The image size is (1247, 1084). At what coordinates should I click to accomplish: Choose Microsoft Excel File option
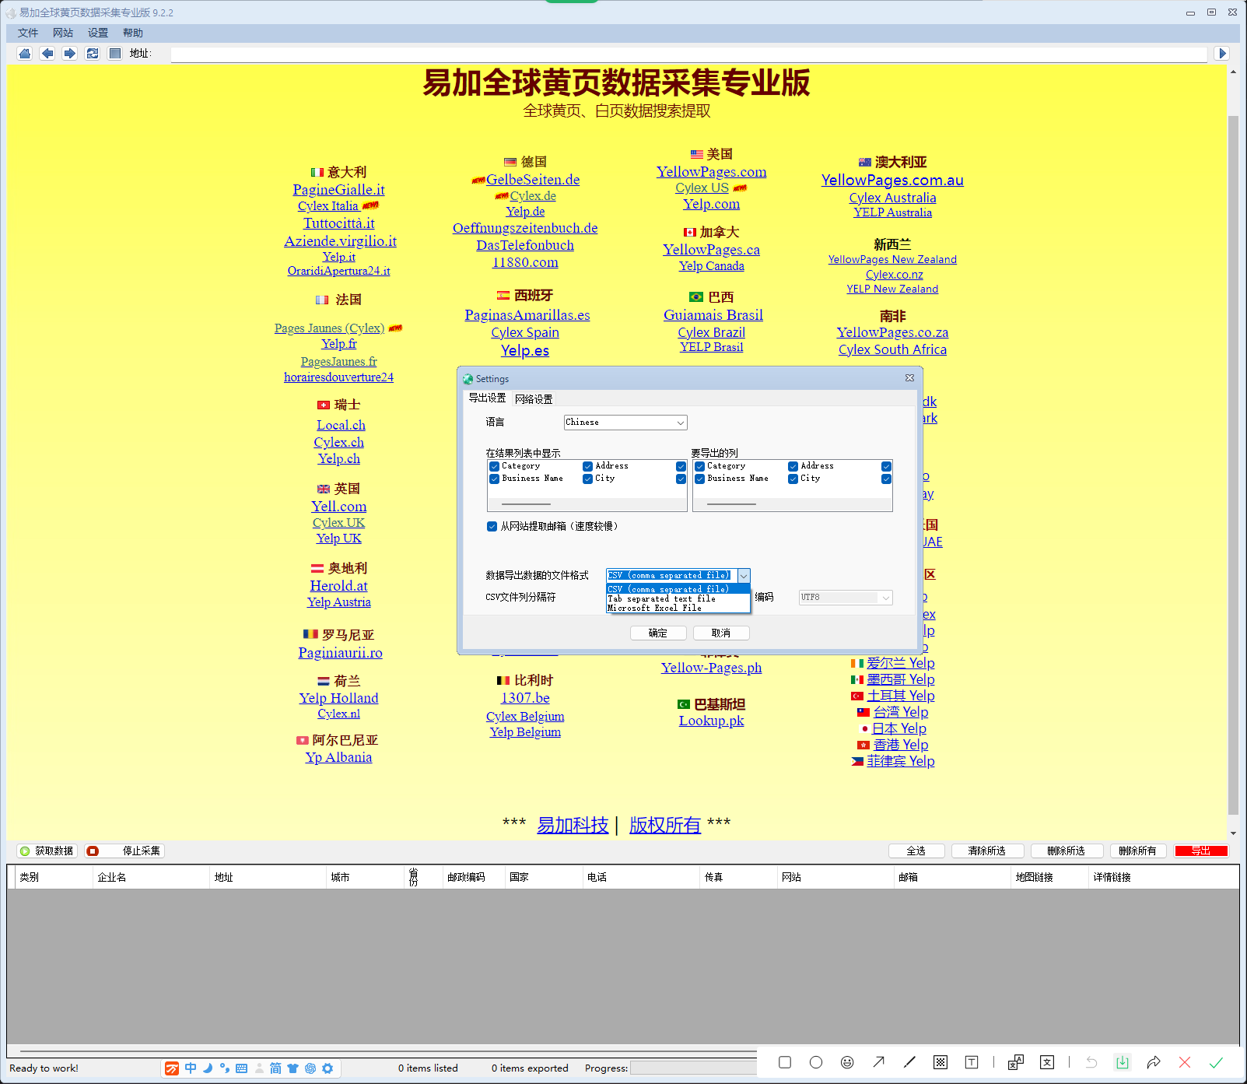tap(678, 608)
